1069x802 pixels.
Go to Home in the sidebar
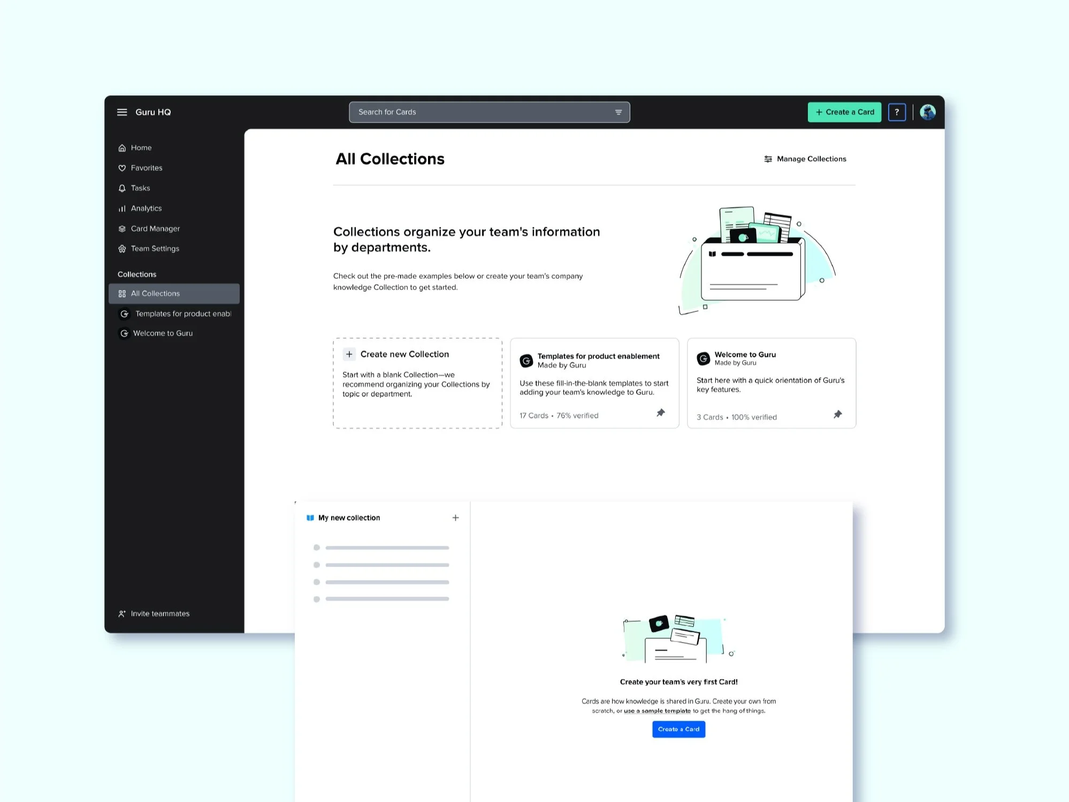141,148
